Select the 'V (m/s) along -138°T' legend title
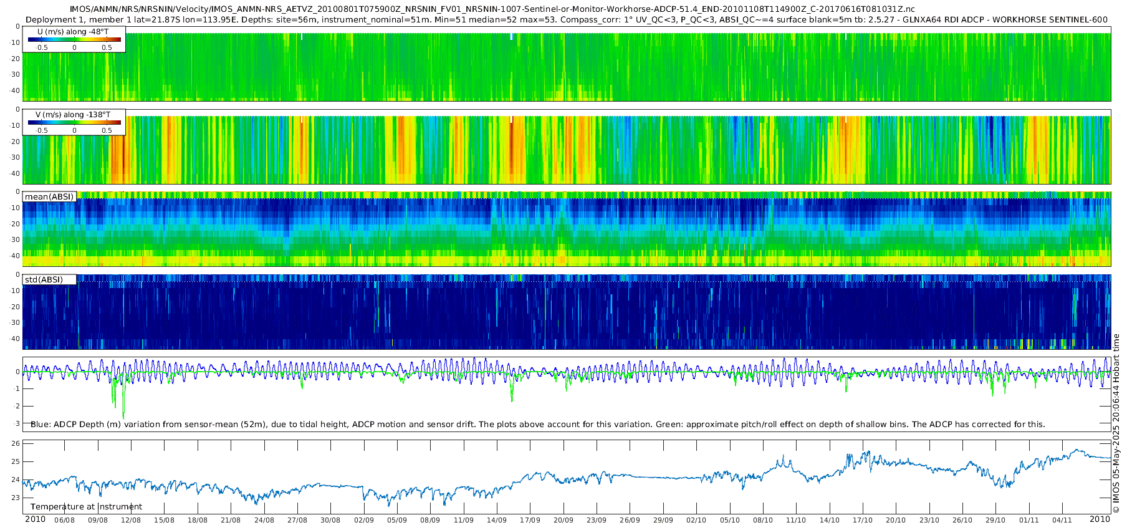The width and height of the screenshot is (1122, 530). 73,115
